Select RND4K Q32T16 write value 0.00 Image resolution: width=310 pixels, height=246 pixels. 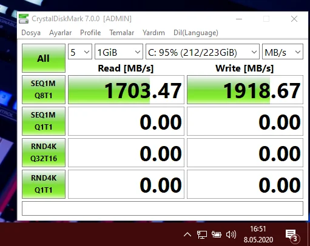245,153
